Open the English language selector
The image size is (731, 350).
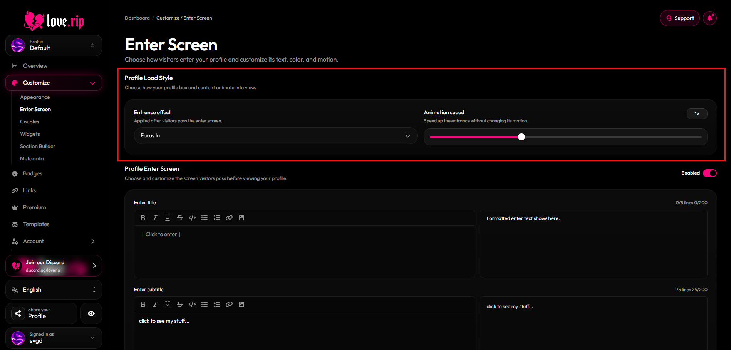point(54,290)
